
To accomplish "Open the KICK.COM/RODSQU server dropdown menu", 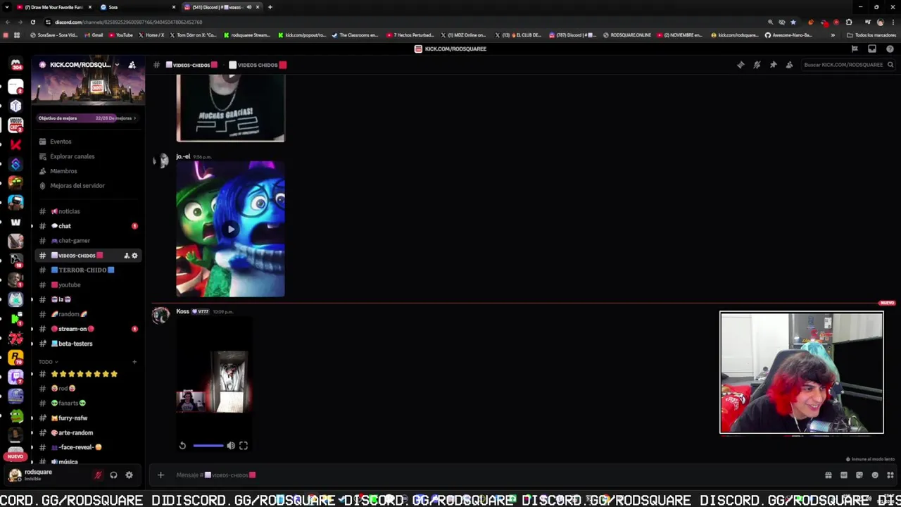I will 117,65.
